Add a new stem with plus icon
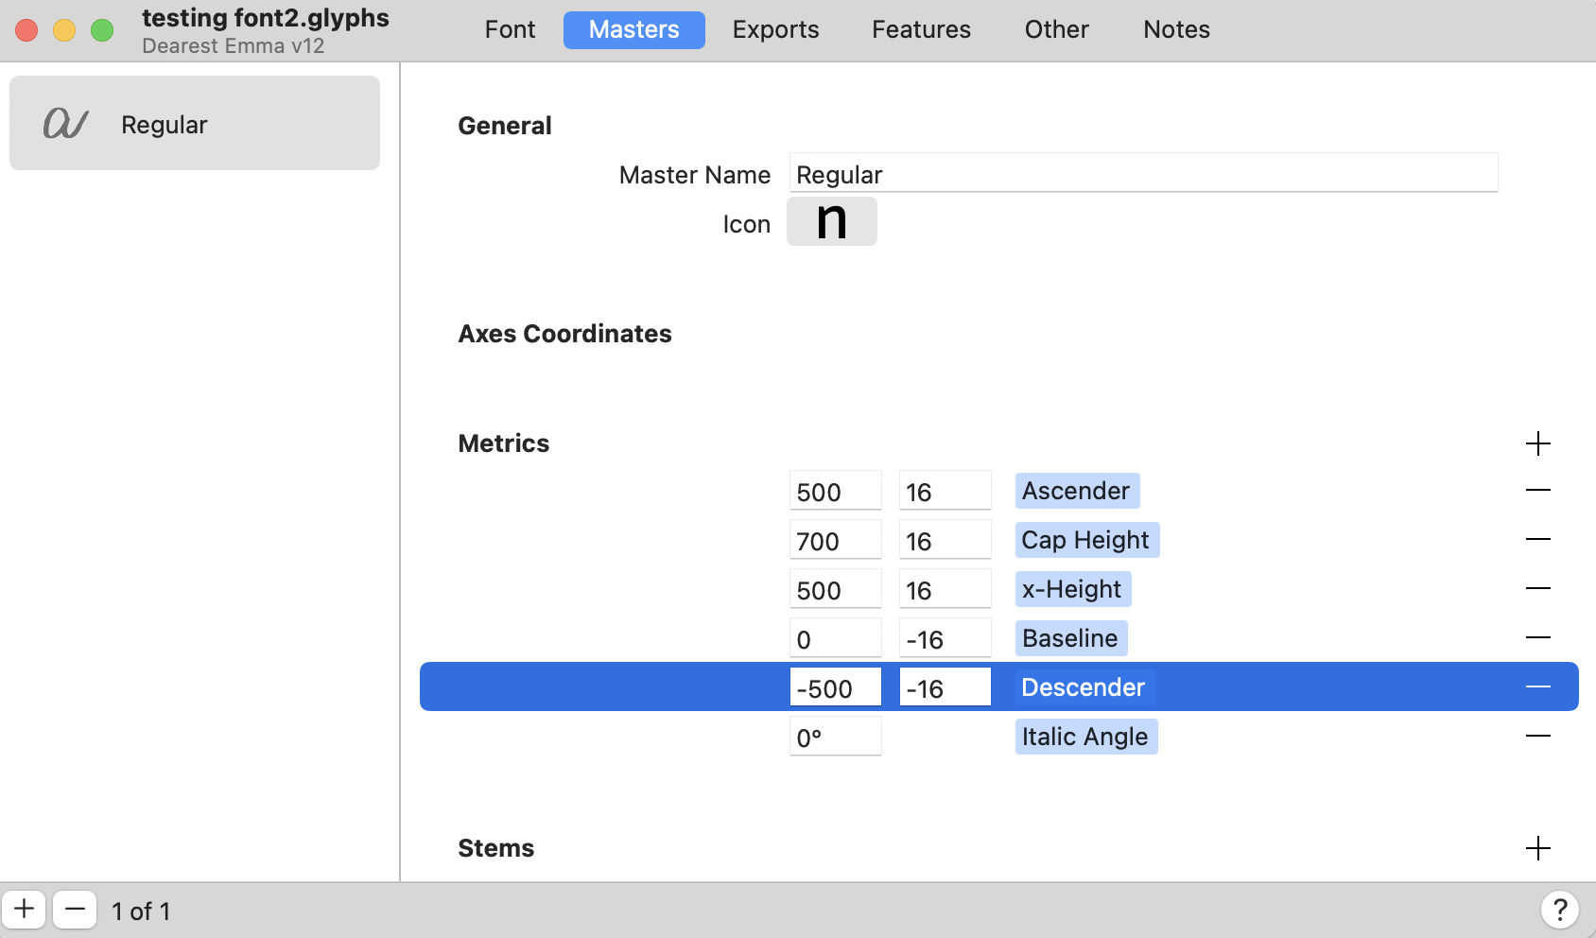The width and height of the screenshot is (1596, 938). tap(1538, 848)
